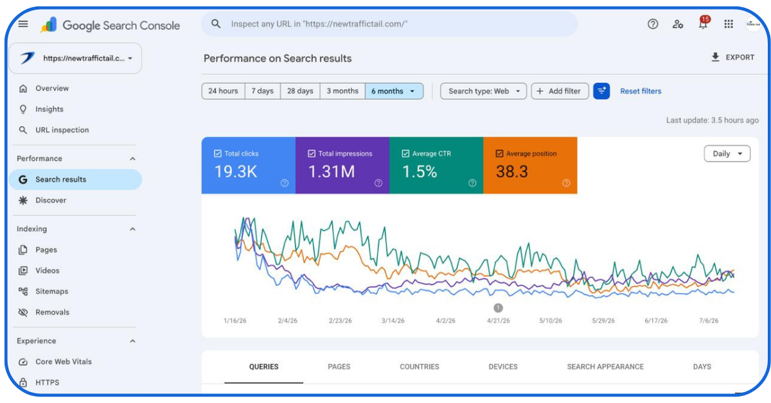This screenshot has height=403, width=771.
Task: Collapse the Performance section in the sidebar
Action: [132, 159]
